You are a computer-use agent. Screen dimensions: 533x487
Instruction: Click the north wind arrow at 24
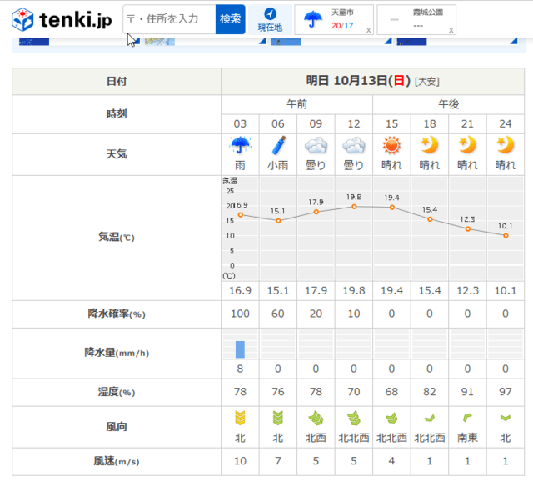(x=506, y=418)
